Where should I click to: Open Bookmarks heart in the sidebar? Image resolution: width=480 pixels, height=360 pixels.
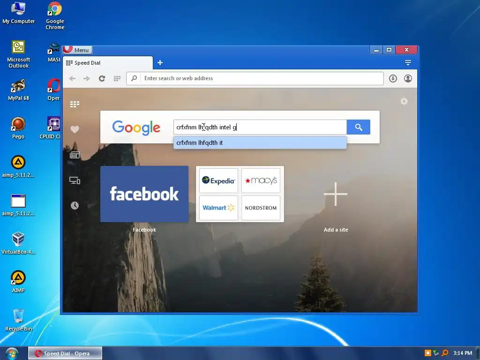tap(75, 129)
